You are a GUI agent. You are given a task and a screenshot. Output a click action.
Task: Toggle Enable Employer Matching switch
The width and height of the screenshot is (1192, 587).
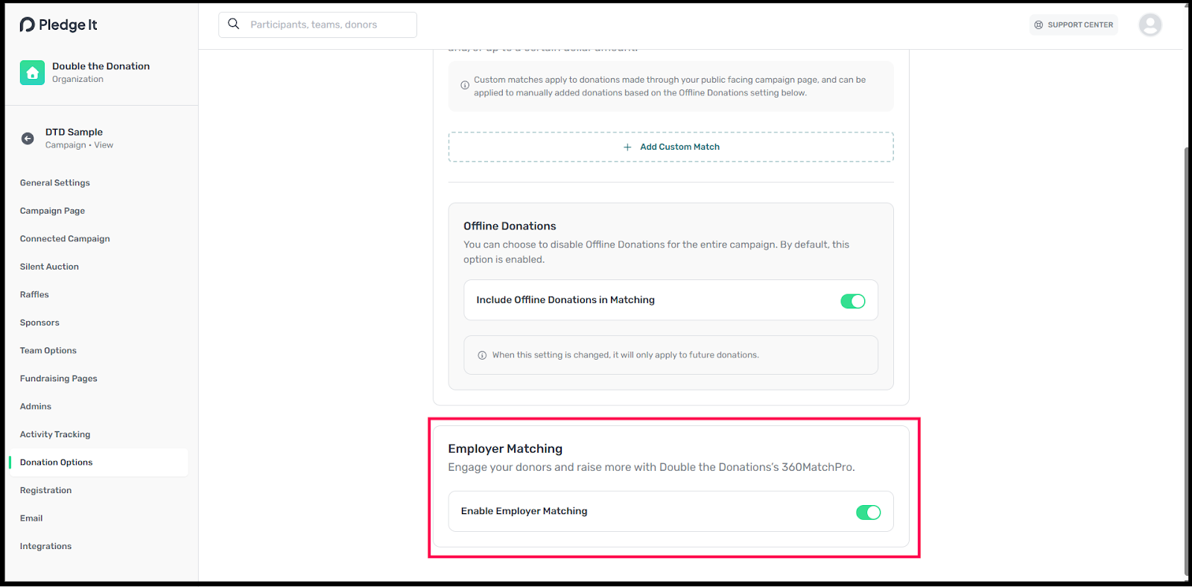click(869, 513)
